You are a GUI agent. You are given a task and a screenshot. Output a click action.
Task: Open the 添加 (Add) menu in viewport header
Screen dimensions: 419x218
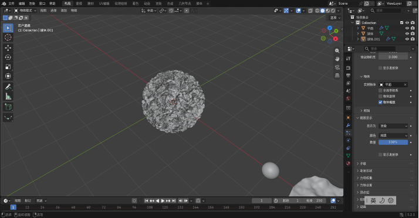coord(63,11)
